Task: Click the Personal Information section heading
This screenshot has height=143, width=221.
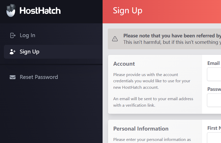Action: pyautogui.click(x=141, y=129)
